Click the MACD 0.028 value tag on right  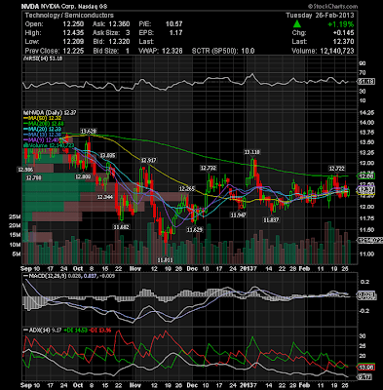pos(366,295)
